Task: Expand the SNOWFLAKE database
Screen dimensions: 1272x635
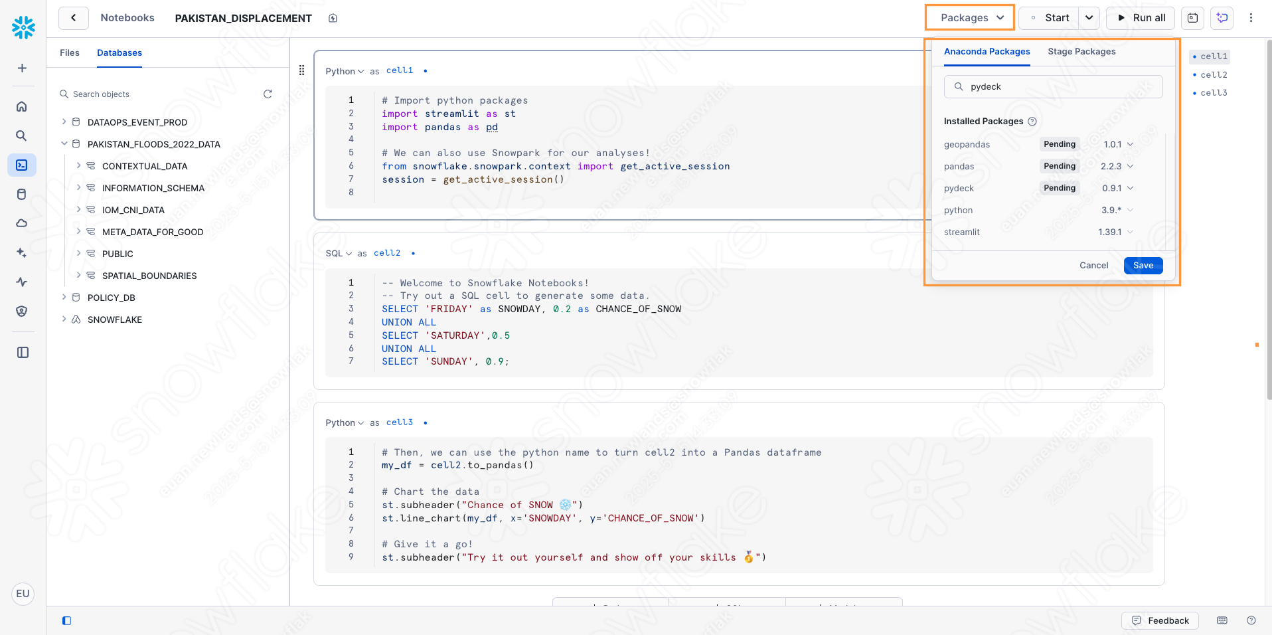Action: [64, 319]
